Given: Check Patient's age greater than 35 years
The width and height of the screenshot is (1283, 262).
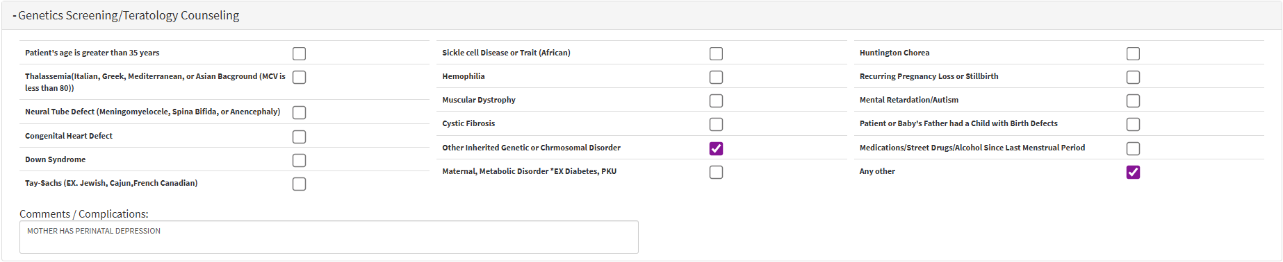Looking at the screenshot, I should (x=299, y=53).
